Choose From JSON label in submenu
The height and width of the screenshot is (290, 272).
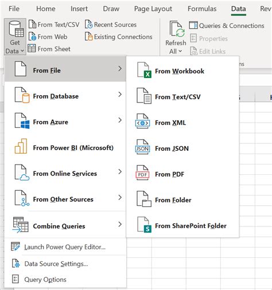click(x=172, y=148)
